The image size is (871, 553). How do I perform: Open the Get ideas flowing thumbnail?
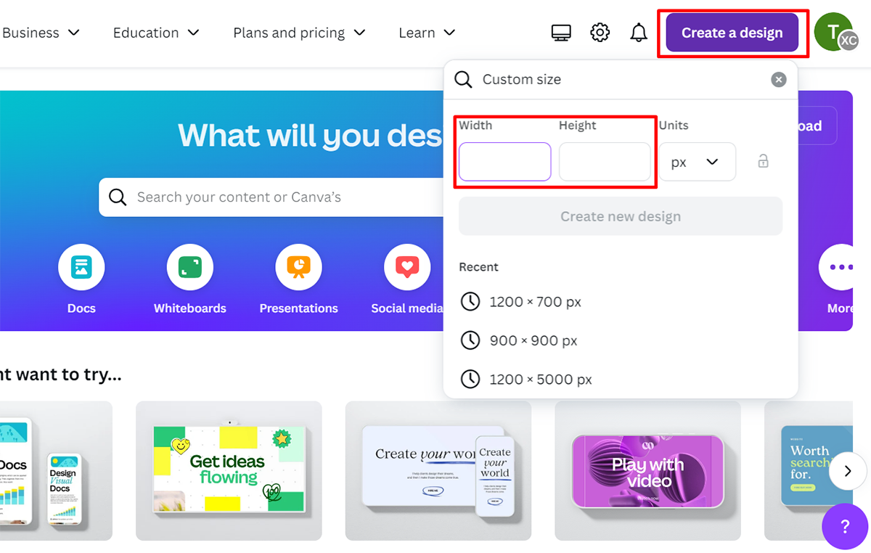[229, 470]
